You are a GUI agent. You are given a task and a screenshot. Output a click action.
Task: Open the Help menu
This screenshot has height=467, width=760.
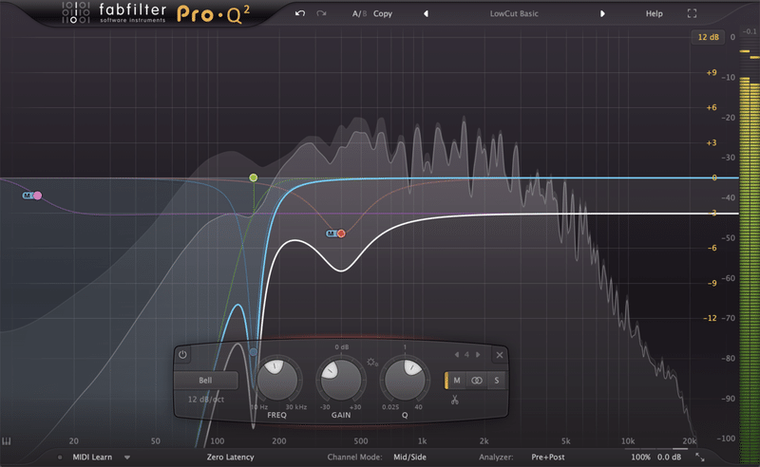pos(654,13)
